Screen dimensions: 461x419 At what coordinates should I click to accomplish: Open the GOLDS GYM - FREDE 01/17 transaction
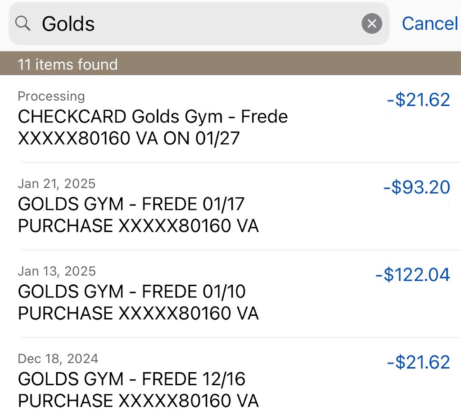(x=131, y=205)
